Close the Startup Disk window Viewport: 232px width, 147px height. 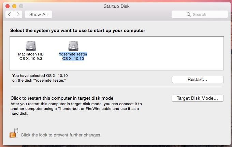(x=8, y=6)
